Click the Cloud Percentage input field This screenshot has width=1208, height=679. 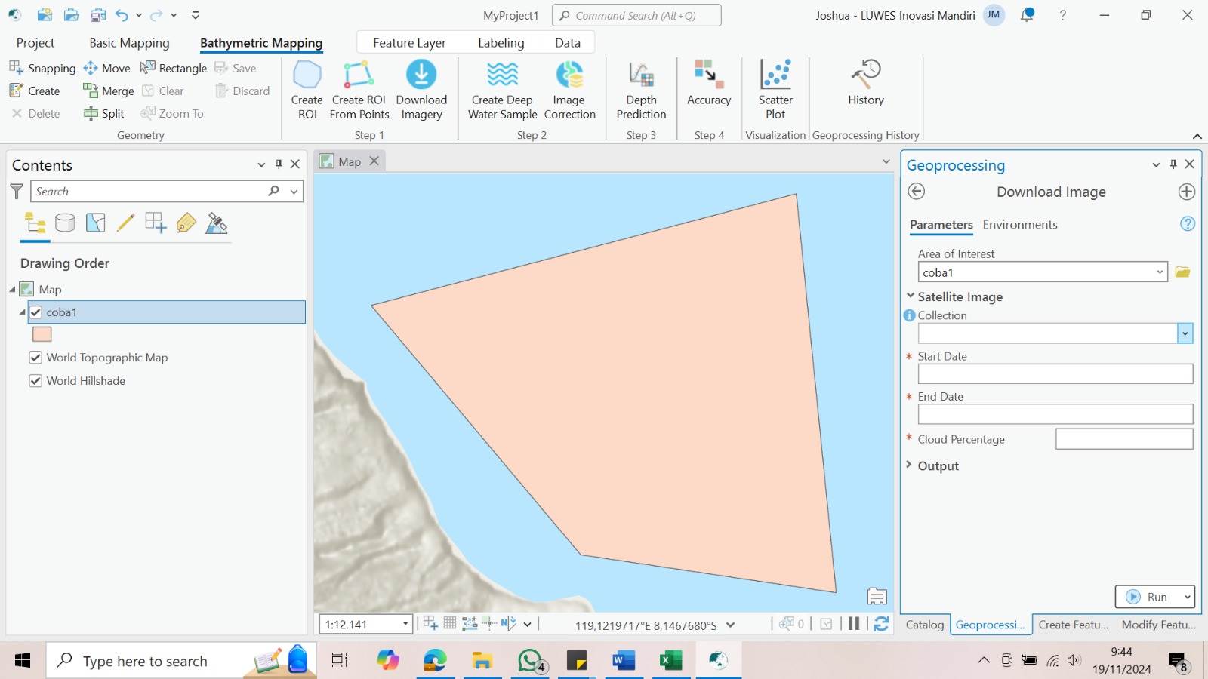pyautogui.click(x=1124, y=439)
